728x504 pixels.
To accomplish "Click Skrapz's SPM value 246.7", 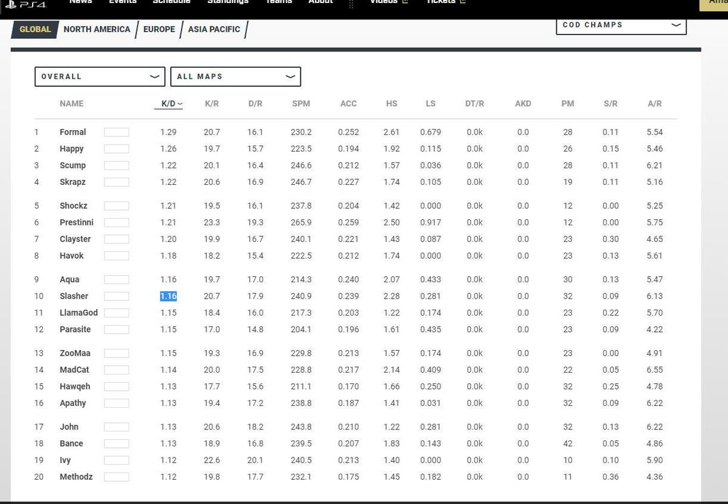I will tap(301, 182).
